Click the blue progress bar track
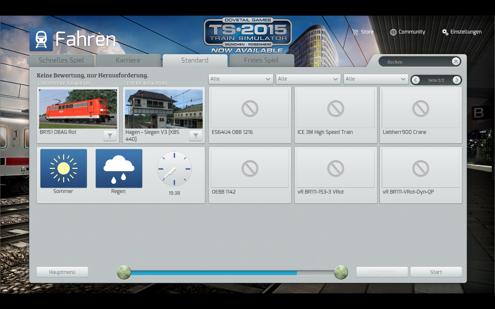 [x=214, y=273]
